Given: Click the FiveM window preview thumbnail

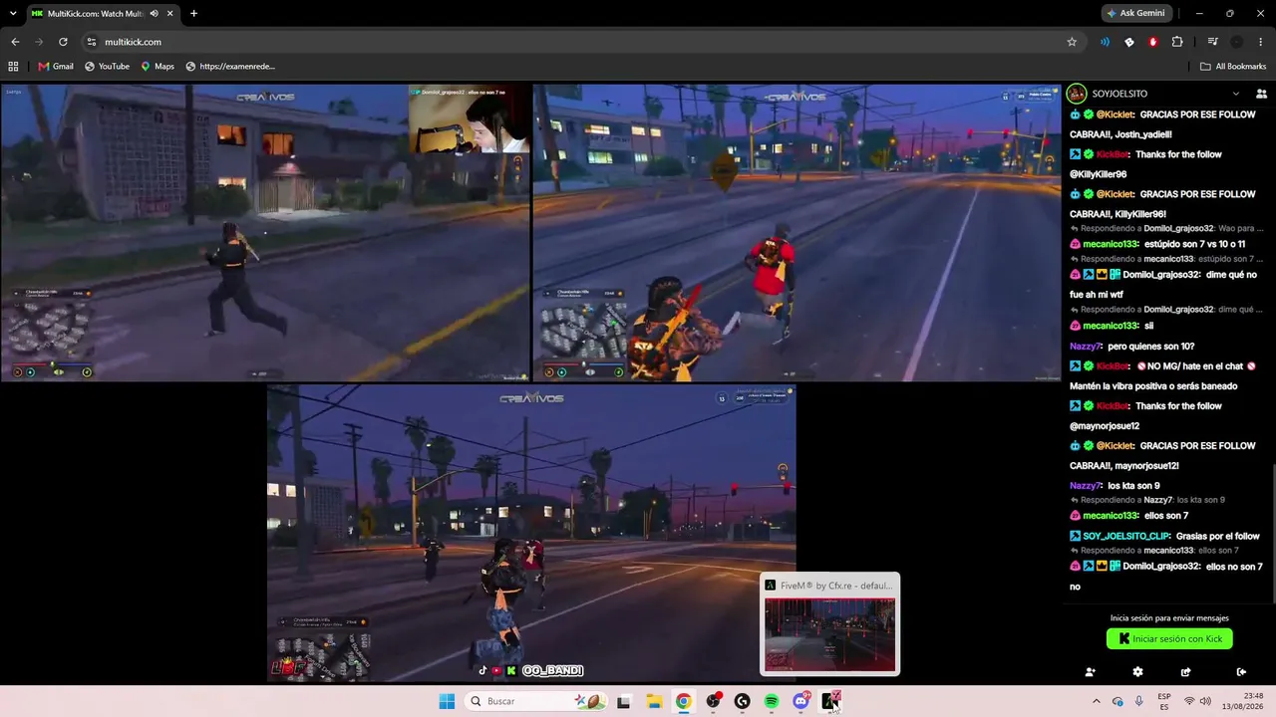Looking at the screenshot, I should 829,634.
